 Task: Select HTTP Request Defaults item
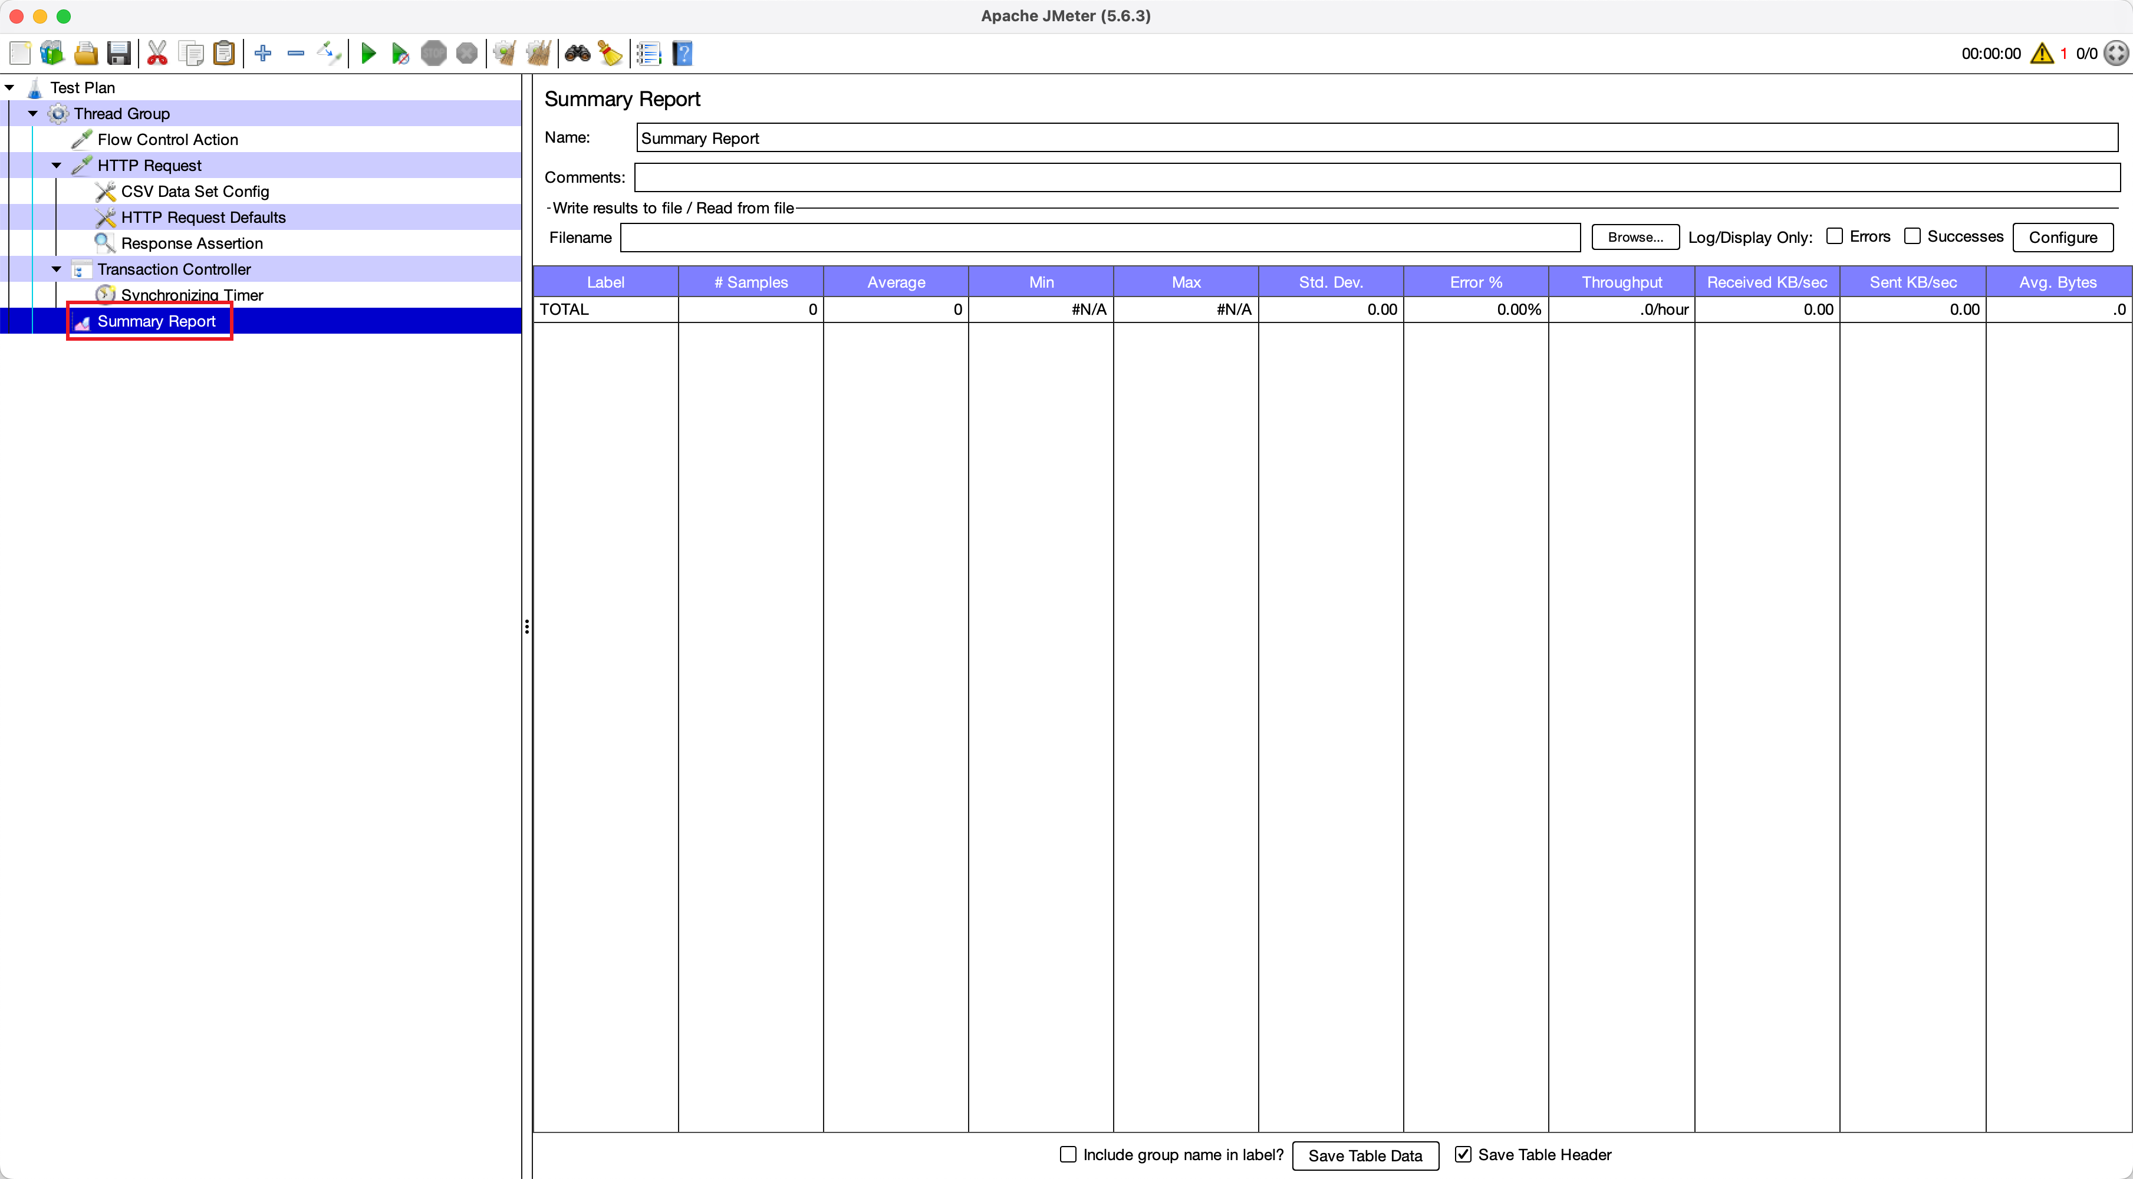pos(203,218)
